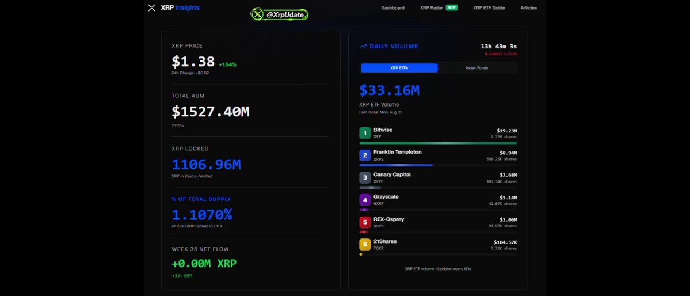Switch to the Index Funds tab
Screen dimensions: 690x296
point(477,68)
